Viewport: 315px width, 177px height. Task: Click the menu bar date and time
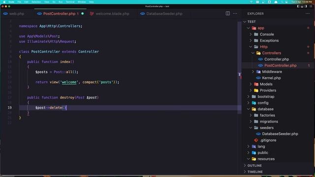(302, 2)
